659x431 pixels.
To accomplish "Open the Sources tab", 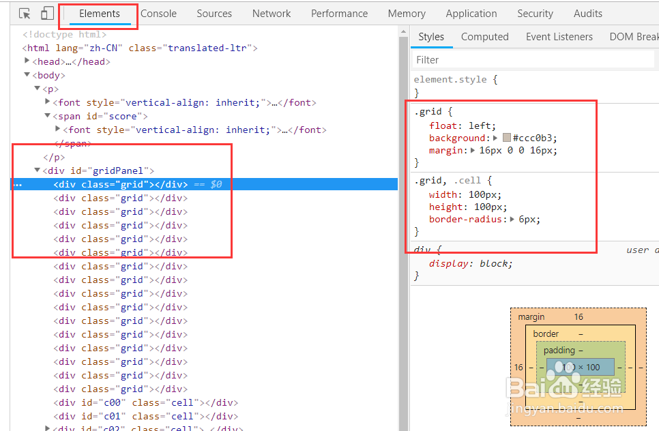I will [x=214, y=14].
